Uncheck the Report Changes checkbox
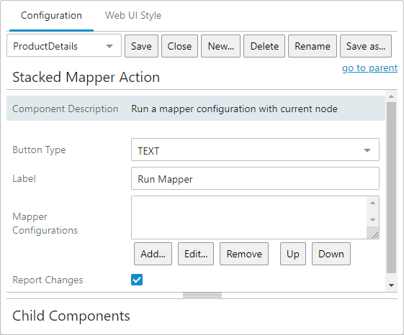Image resolution: width=404 pixels, height=335 pixels. (x=137, y=280)
